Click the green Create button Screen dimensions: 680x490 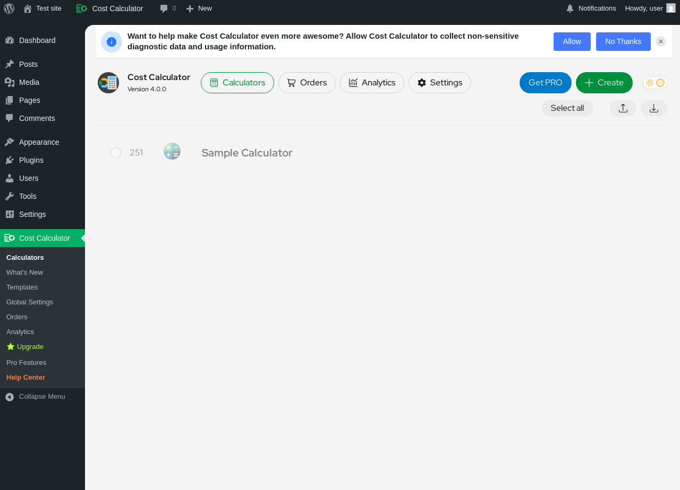(x=604, y=83)
